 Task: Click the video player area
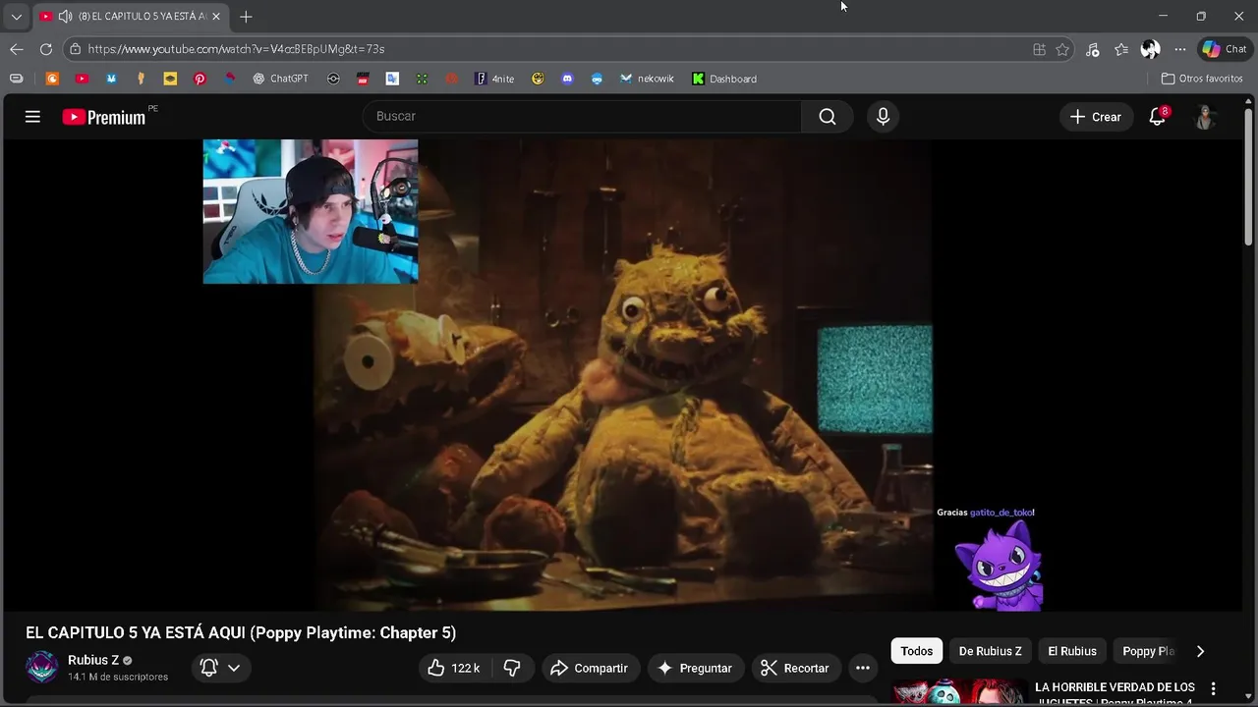tap(622, 375)
